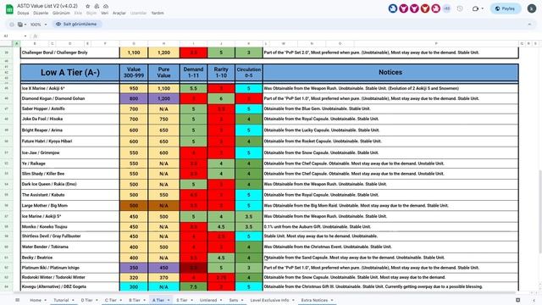Click the cyan 300 value cell for Kovegu
Image resolution: width=542 pixels, height=305 pixels.
coord(134,286)
